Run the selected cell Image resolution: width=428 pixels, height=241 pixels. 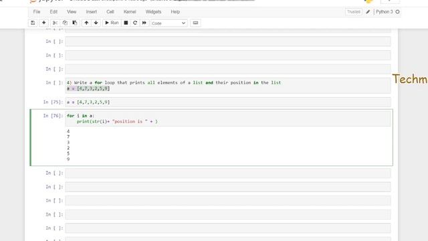112,23
